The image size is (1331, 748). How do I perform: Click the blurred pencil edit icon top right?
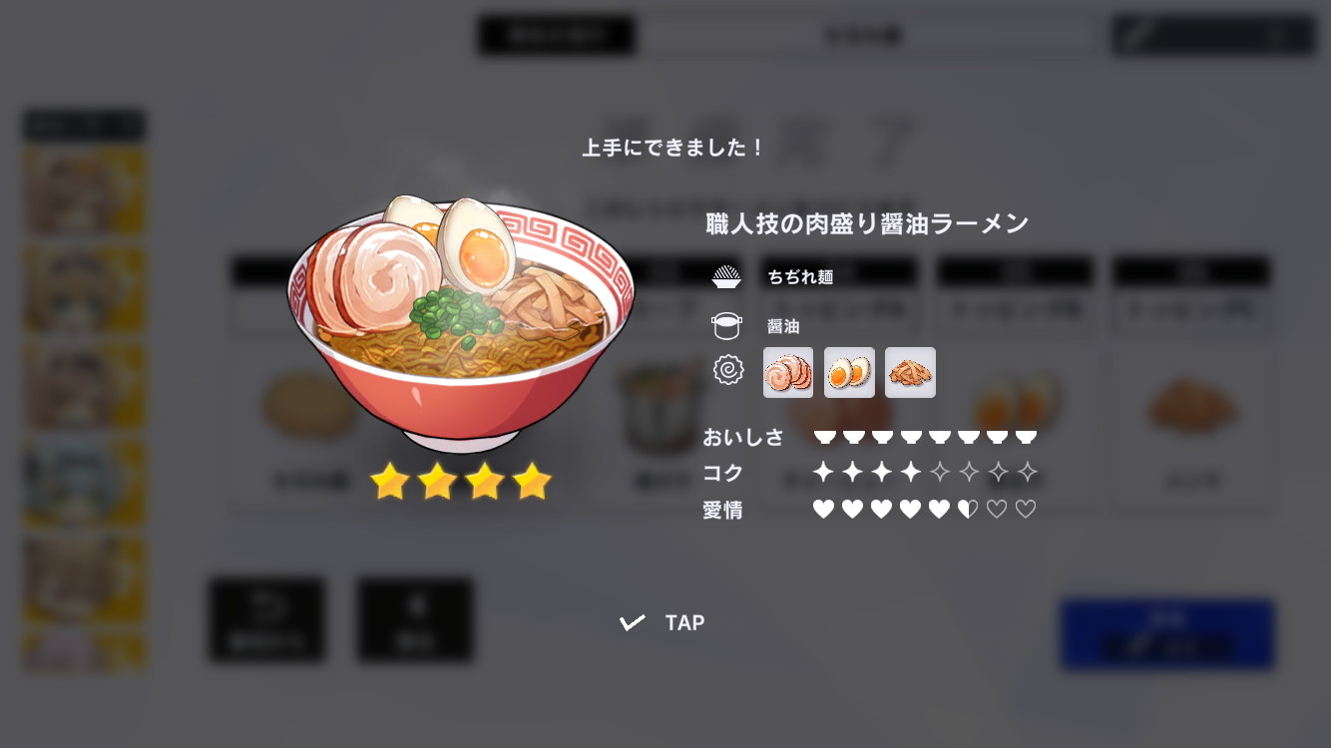point(1133,36)
